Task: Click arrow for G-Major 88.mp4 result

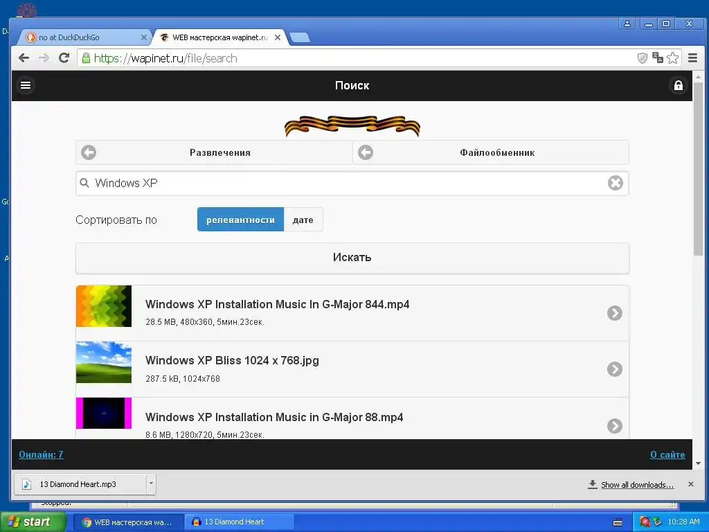Action: click(615, 426)
